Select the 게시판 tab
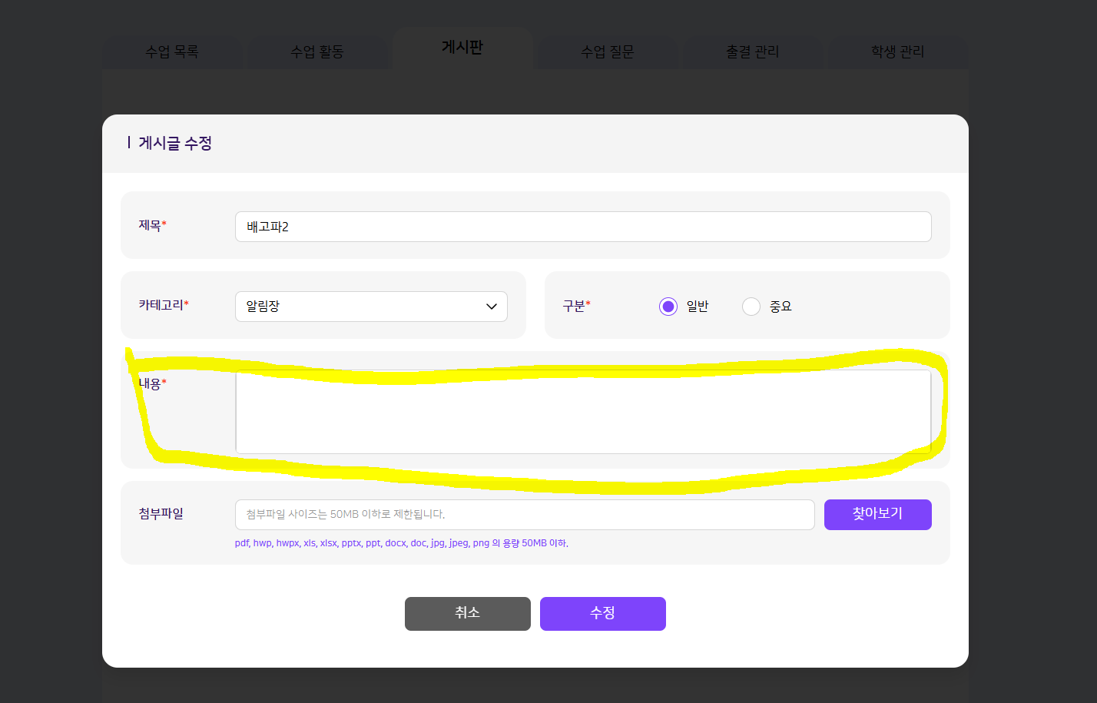 462,48
